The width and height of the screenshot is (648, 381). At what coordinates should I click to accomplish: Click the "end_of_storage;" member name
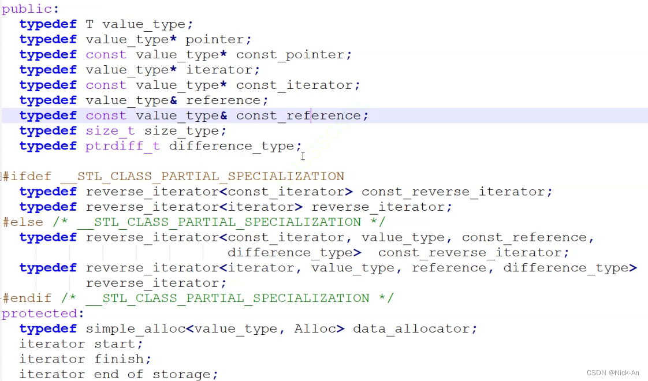[156, 375]
